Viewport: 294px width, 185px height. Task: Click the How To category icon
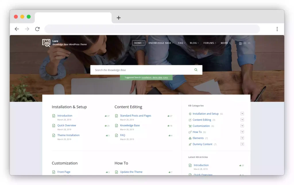[190, 132]
